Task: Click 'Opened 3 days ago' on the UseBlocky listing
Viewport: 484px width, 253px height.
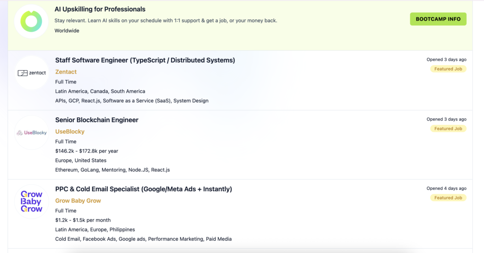Action: (446, 119)
